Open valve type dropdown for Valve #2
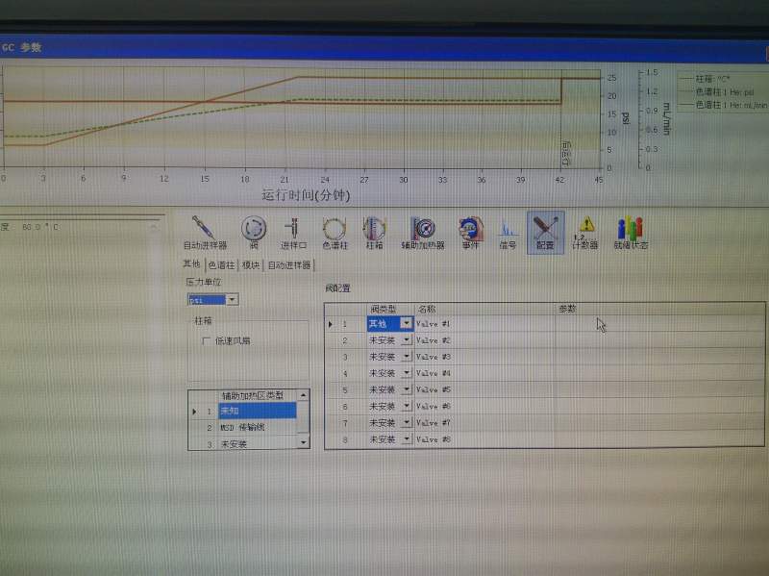Image resolution: width=769 pixels, height=576 pixels. click(x=406, y=340)
